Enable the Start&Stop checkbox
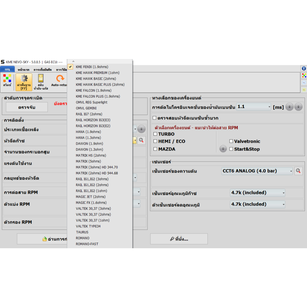Viewport: 307px width, 307px height. click(x=231, y=149)
